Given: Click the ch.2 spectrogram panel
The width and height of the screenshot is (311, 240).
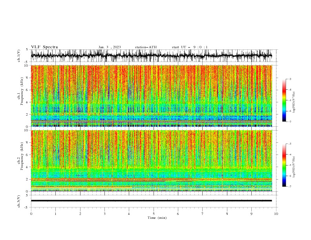Looking at the screenshot, I should 151,161.
